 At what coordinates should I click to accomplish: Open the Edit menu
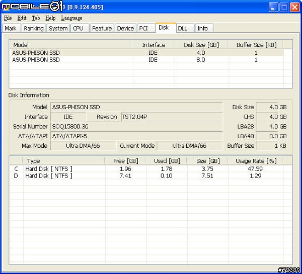[x=22, y=18]
